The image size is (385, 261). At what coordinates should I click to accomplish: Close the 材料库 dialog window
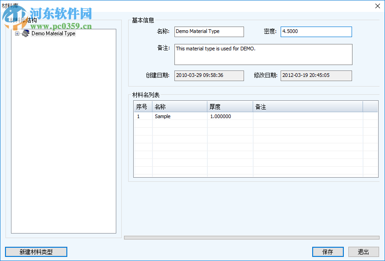pyautogui.click(x=378, y=6)
